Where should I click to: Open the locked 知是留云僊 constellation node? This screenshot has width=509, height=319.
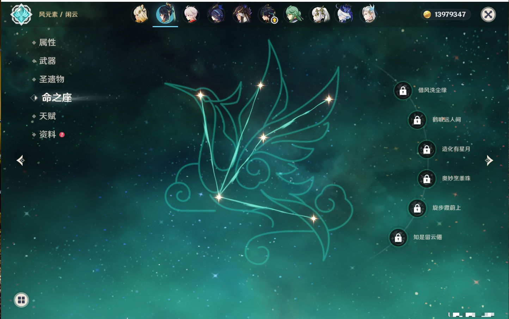[398, 238]
